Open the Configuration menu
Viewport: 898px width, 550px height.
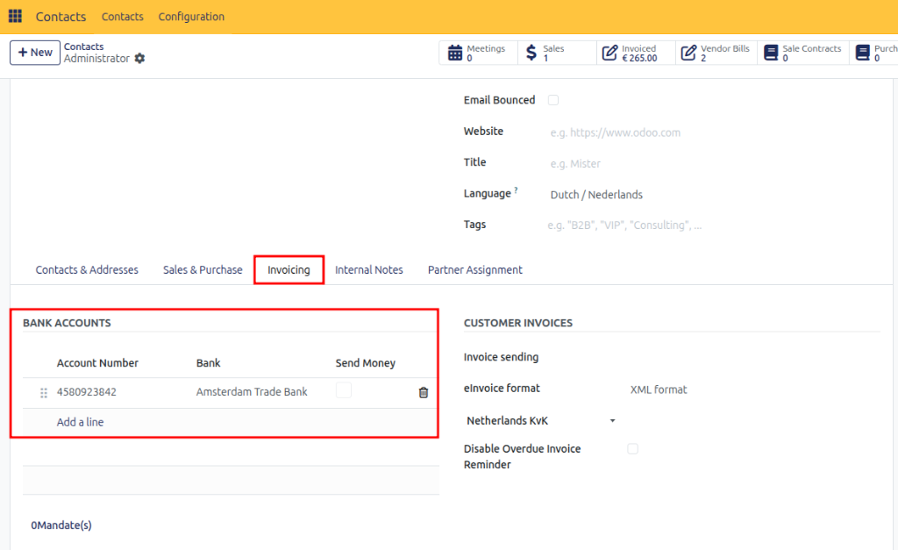click(x=191, y=17)
